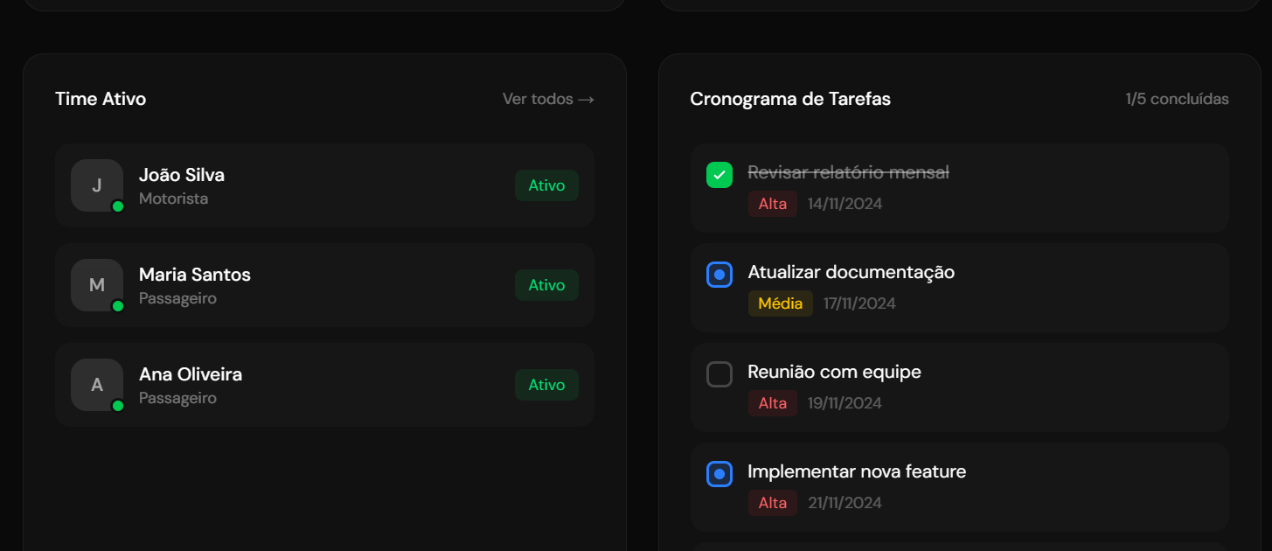Open the Ver todos link
Viewport: 1272px width, 551px height.
click(548, 99)
